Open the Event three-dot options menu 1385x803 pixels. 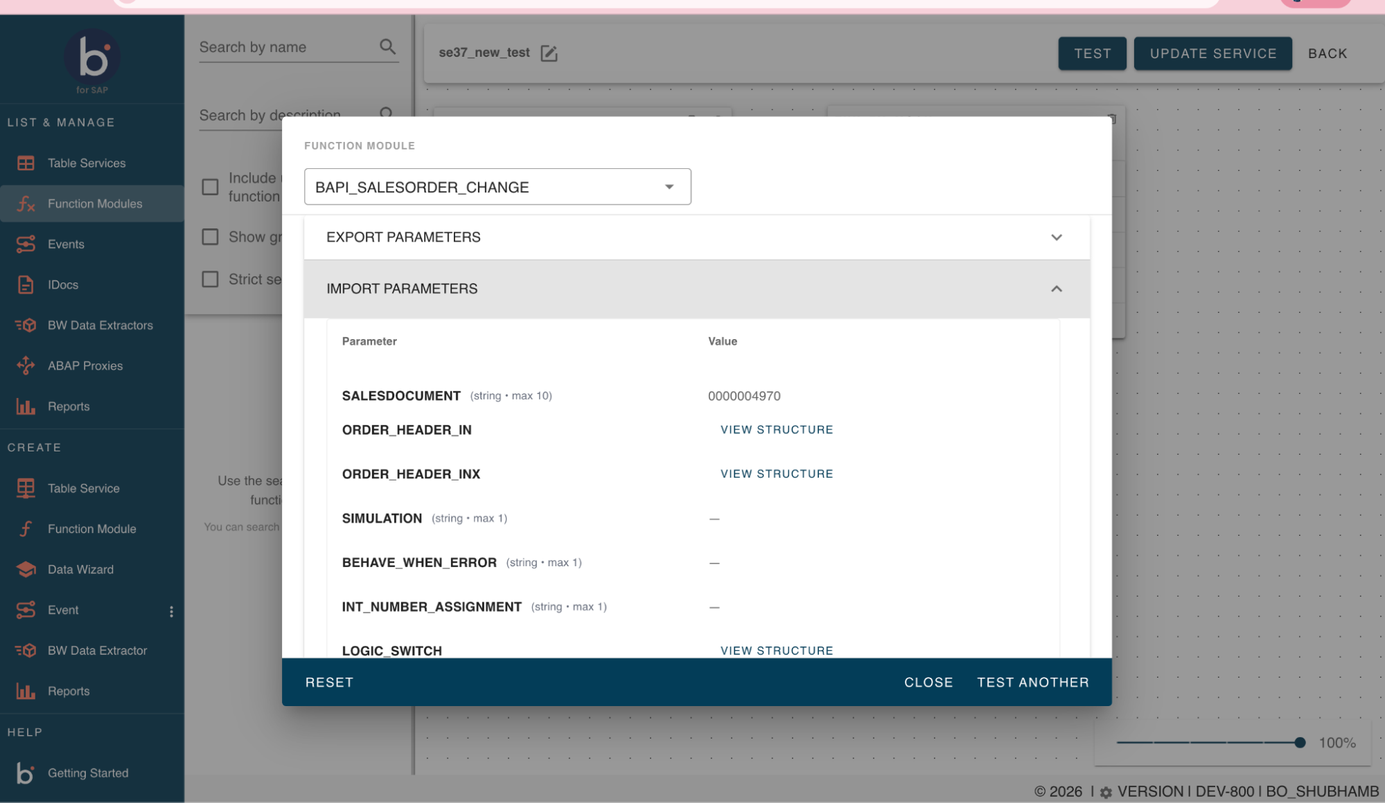click(171, 611)
